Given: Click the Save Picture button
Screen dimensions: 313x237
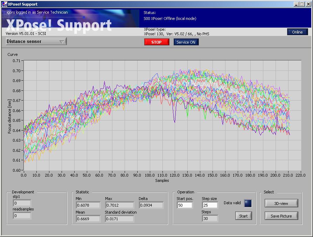Looking at the screenshot, I should pos(281,216).
